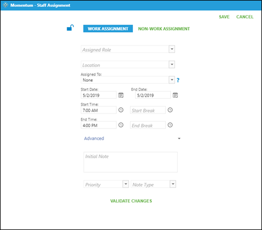Click the End Break clock icon

point(170,125)
